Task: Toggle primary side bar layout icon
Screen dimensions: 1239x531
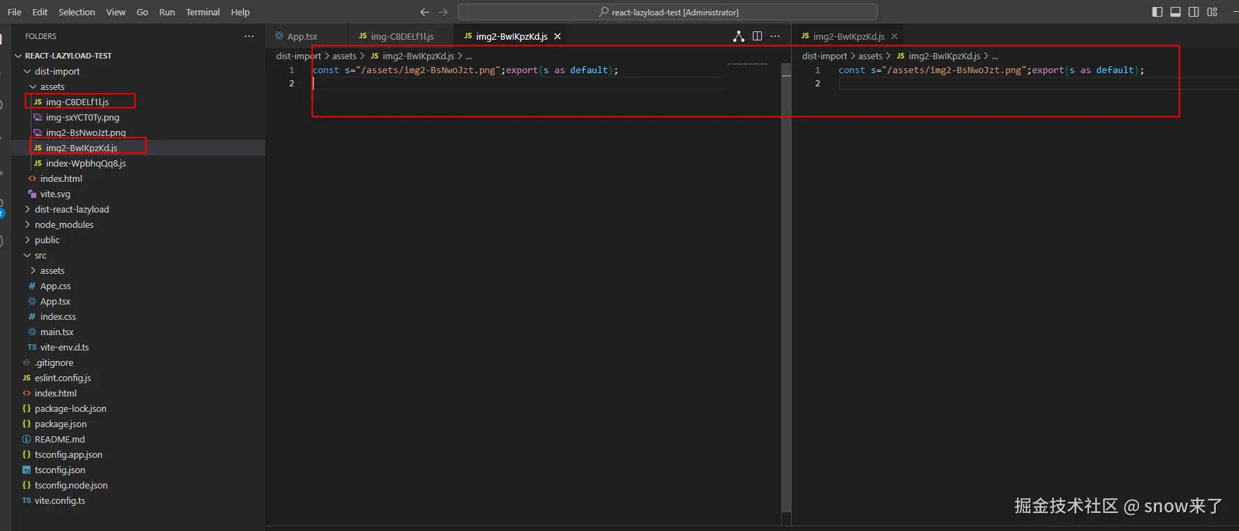Action: [1157, 12]
